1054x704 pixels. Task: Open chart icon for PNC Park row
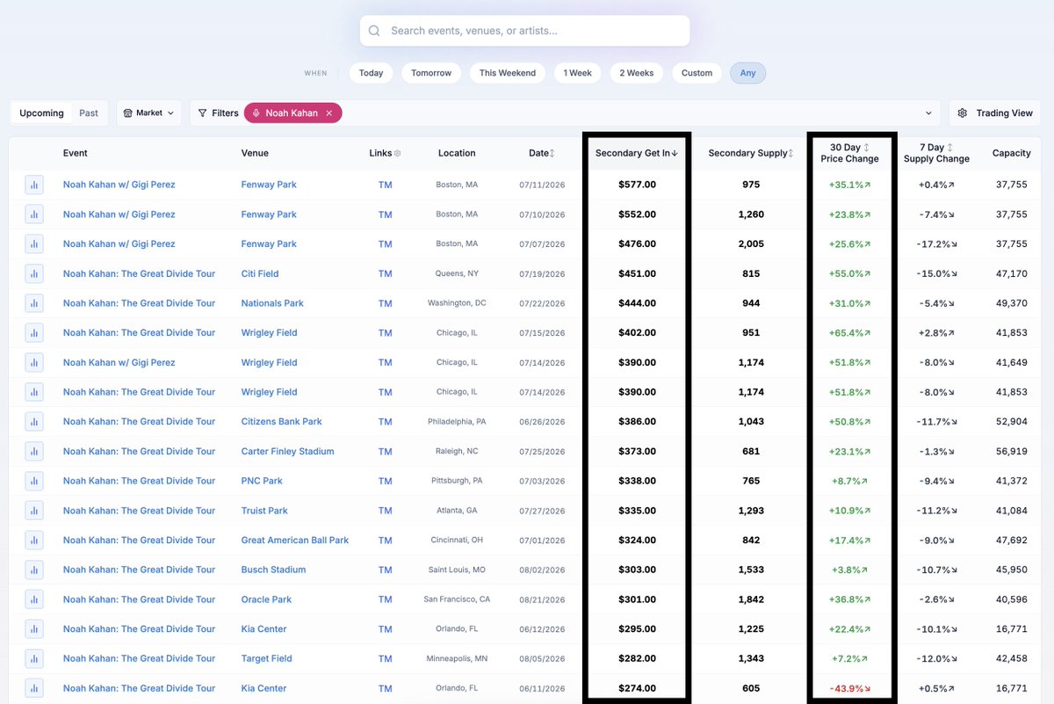[x=34, y=481]
